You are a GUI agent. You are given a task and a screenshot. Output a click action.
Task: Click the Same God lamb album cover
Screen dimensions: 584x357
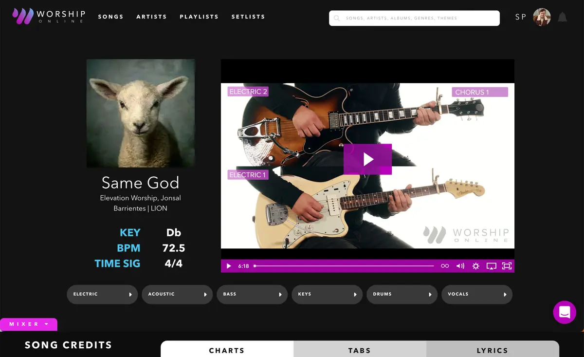point(141,113)
